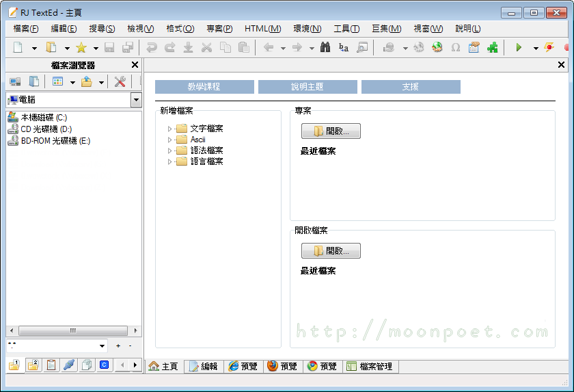Click the blue C panel tab icon
This screenshot has width=574, height=392.
pyautogui.click(x=104, y=365)
